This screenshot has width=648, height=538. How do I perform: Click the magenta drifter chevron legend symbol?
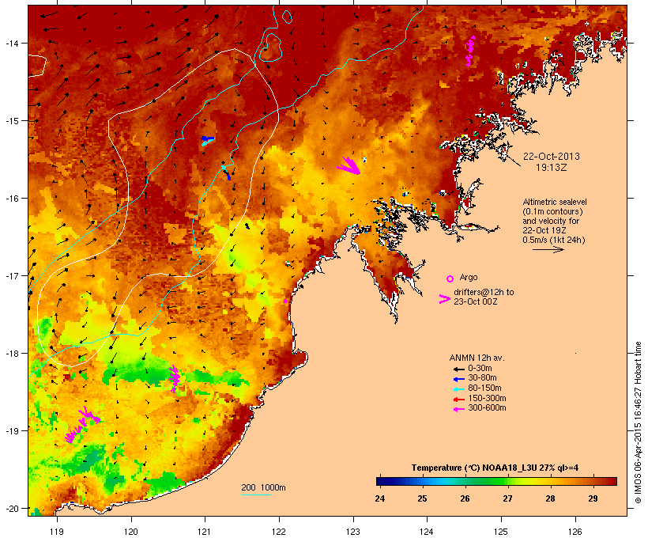pyautogui.click(x=444, y=299)
